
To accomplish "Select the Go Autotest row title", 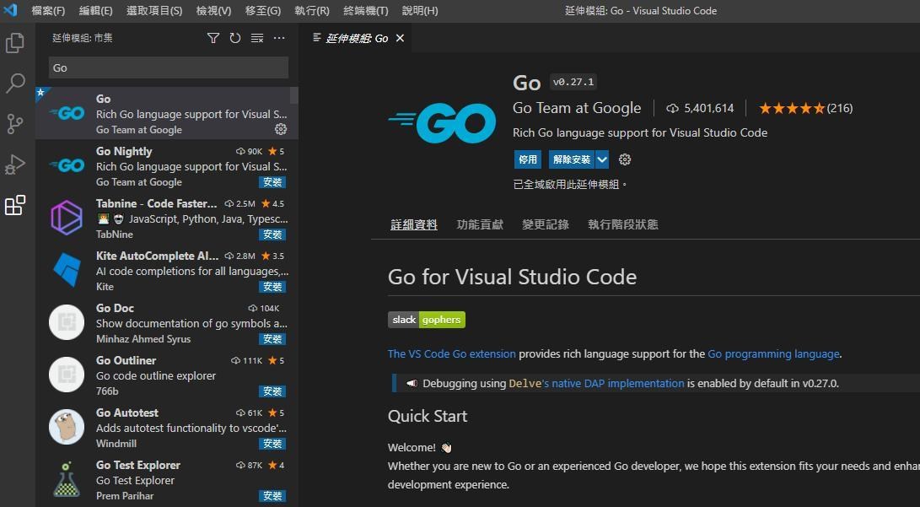I will (x=127, y=413).
